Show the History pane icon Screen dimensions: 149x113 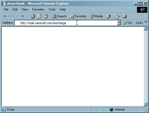click(108, 16)
